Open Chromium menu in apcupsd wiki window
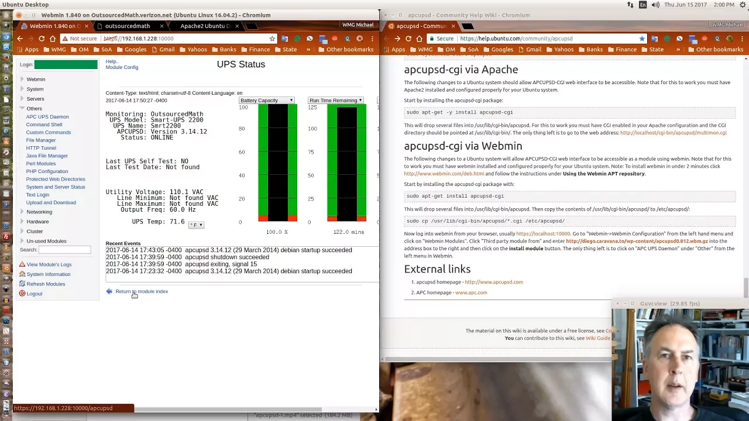The height and width of the screenshot is (421, 749). point(742,39)
